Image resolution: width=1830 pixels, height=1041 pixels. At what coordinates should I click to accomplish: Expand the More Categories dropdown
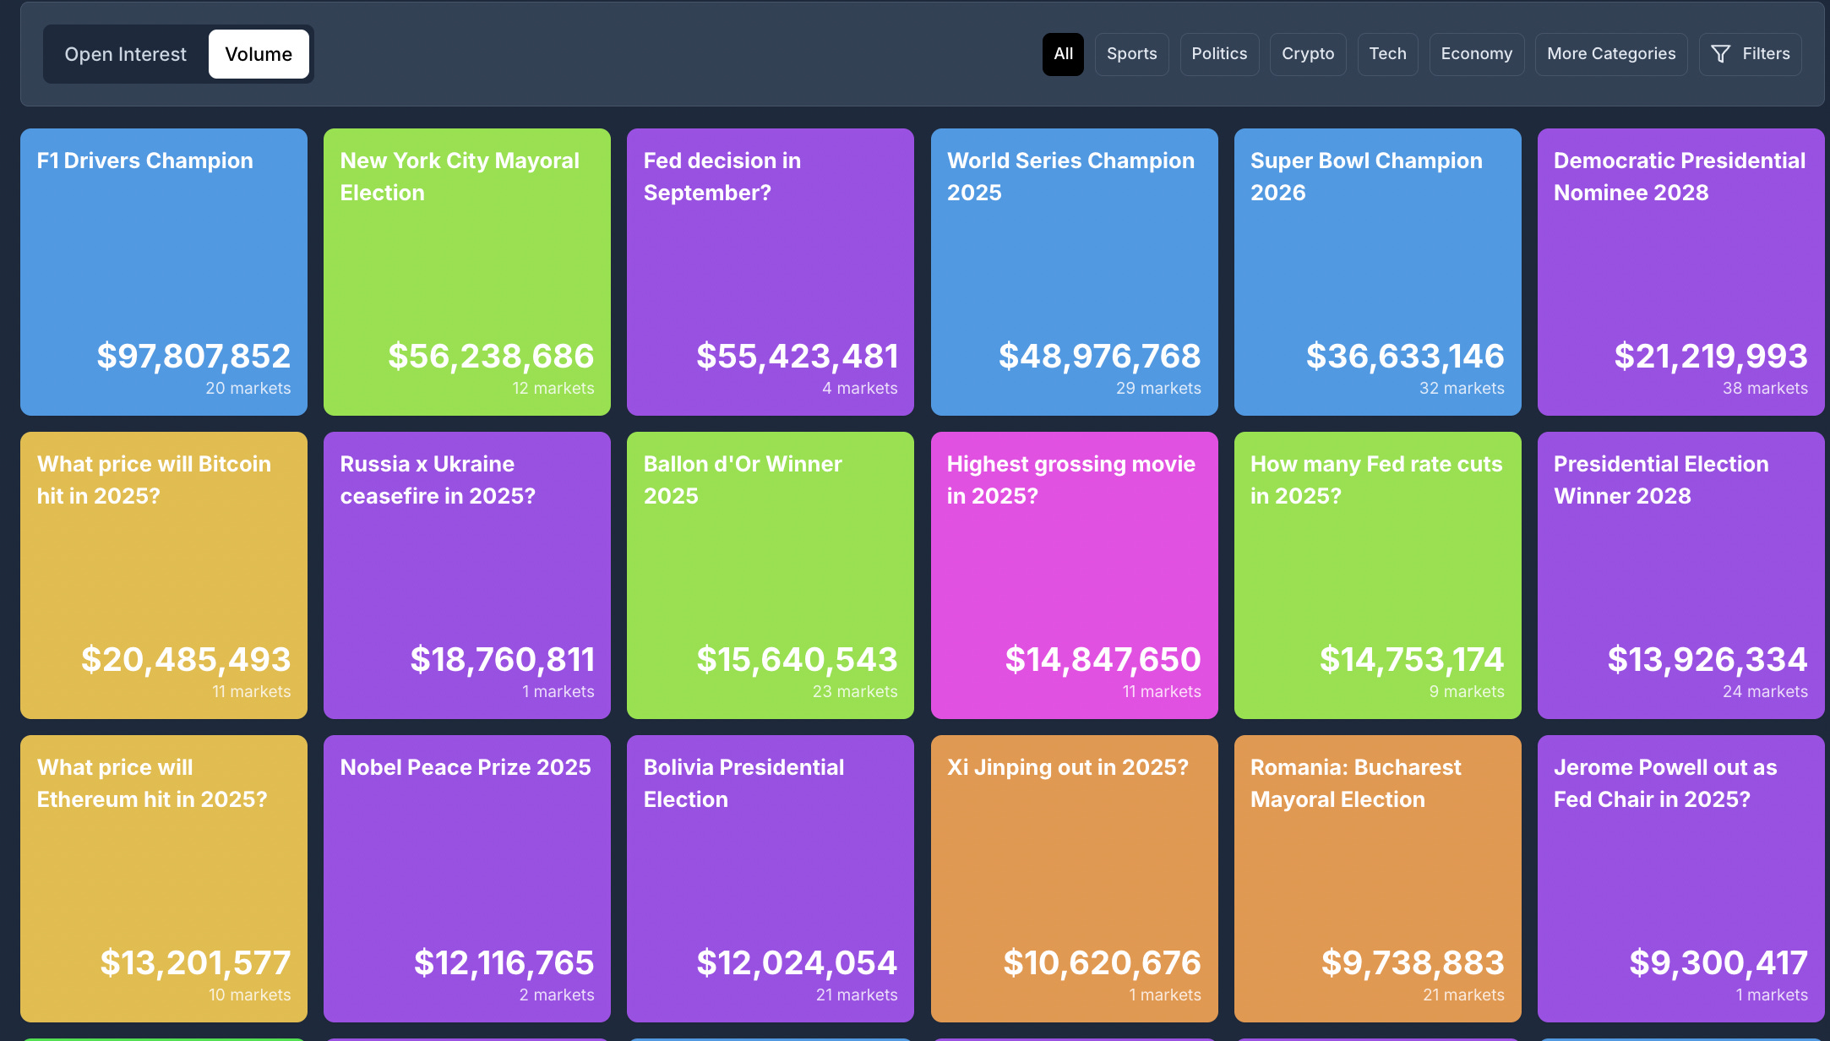[x=1610, y=54]
